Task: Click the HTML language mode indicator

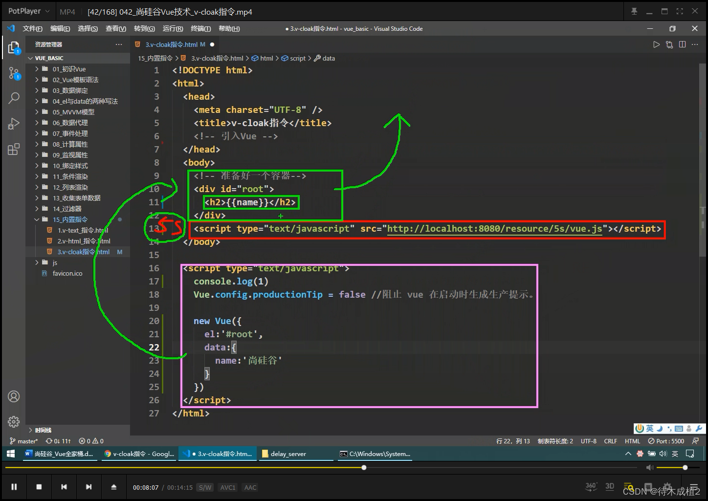Action: 632,441
